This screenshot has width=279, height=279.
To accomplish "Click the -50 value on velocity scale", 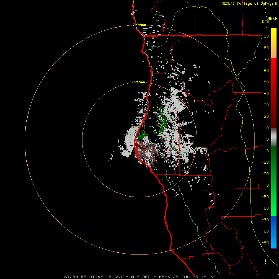I will click(265, 197).
